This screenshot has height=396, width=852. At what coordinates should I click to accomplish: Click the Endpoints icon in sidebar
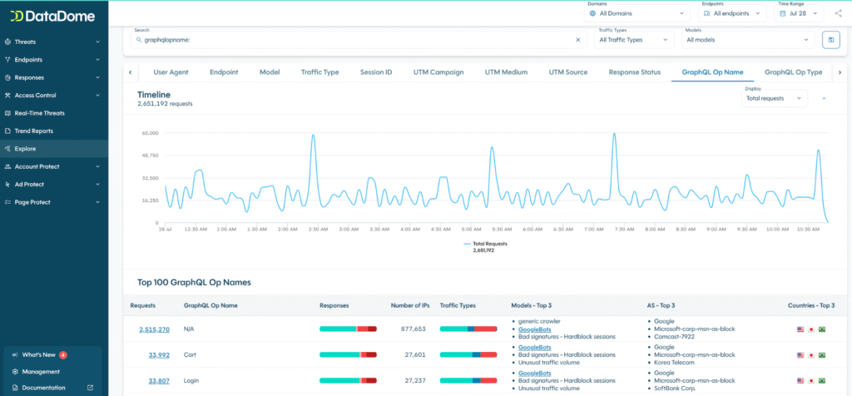(x=7, y=60)
